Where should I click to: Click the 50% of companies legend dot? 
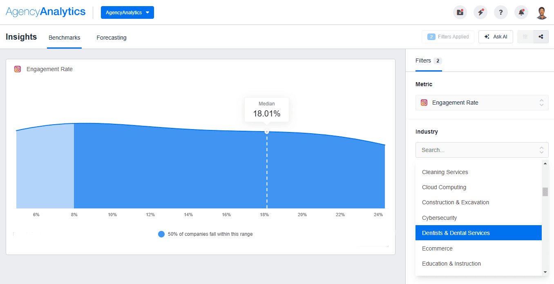tap(161, 234)
